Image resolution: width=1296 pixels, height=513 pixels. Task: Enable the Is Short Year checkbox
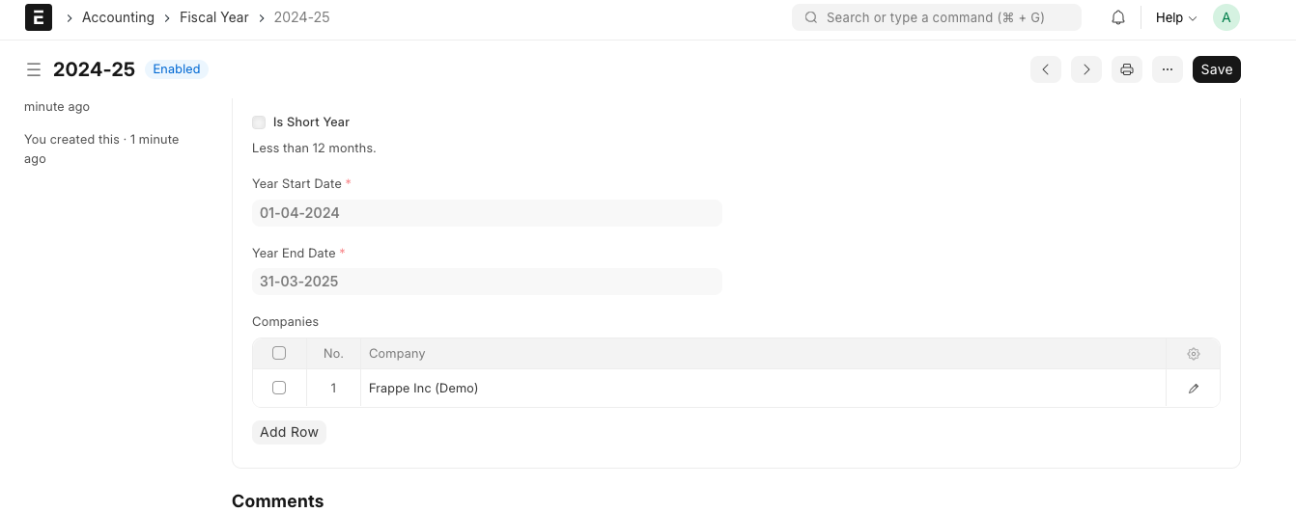pyautogui.click(x=259, y=122)
